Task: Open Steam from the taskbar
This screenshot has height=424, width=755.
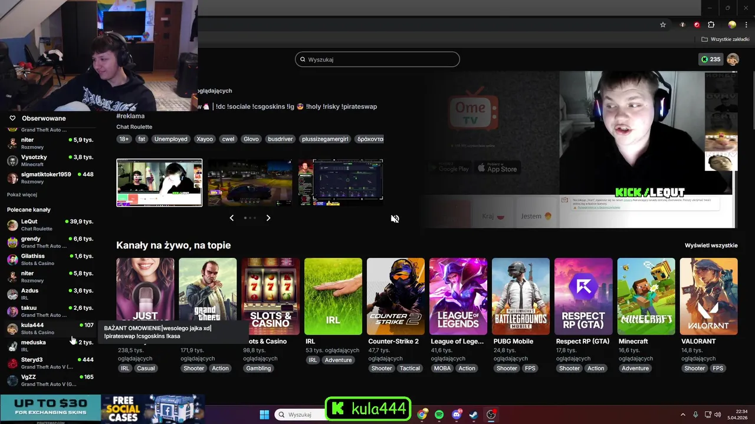Action: click(x=474, y=415)
